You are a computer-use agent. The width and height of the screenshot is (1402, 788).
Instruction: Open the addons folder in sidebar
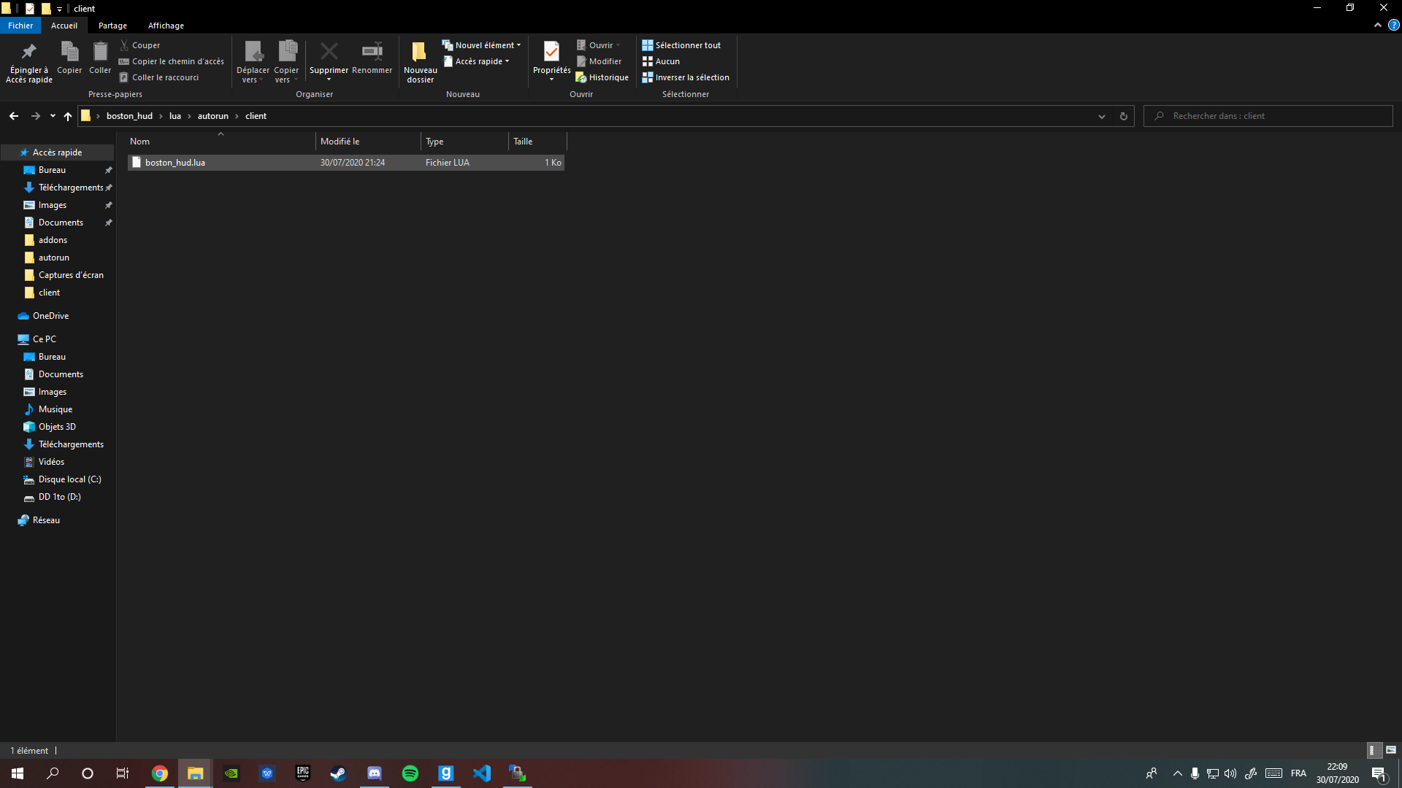(53, 240)
